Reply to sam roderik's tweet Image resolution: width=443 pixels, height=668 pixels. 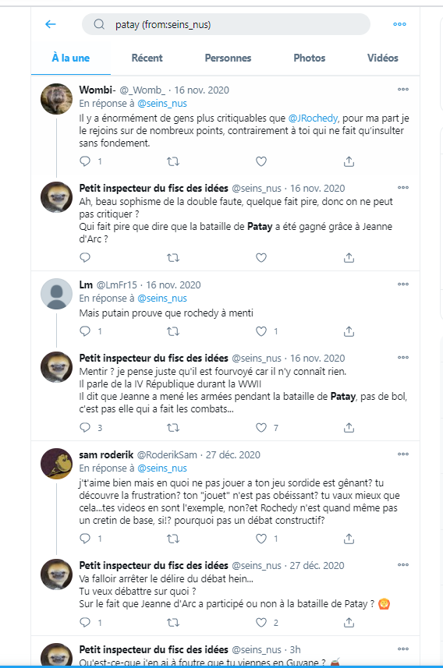(85, 539)
